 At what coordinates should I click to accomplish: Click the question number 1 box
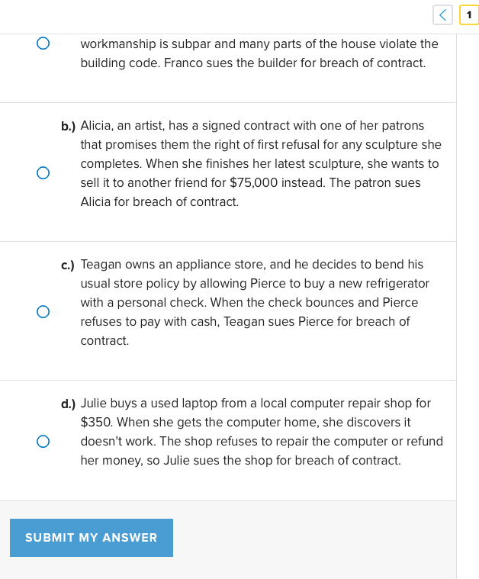coord(469,14)
